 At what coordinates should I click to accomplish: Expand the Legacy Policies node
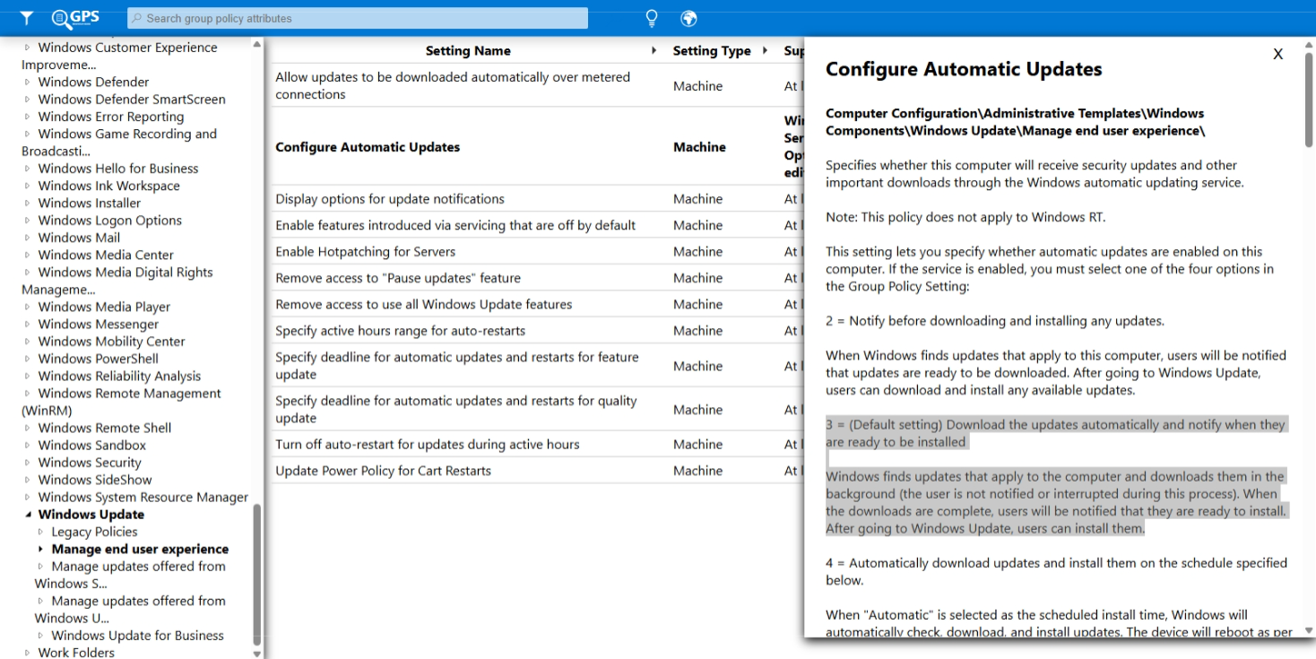[x=41, y=532]
